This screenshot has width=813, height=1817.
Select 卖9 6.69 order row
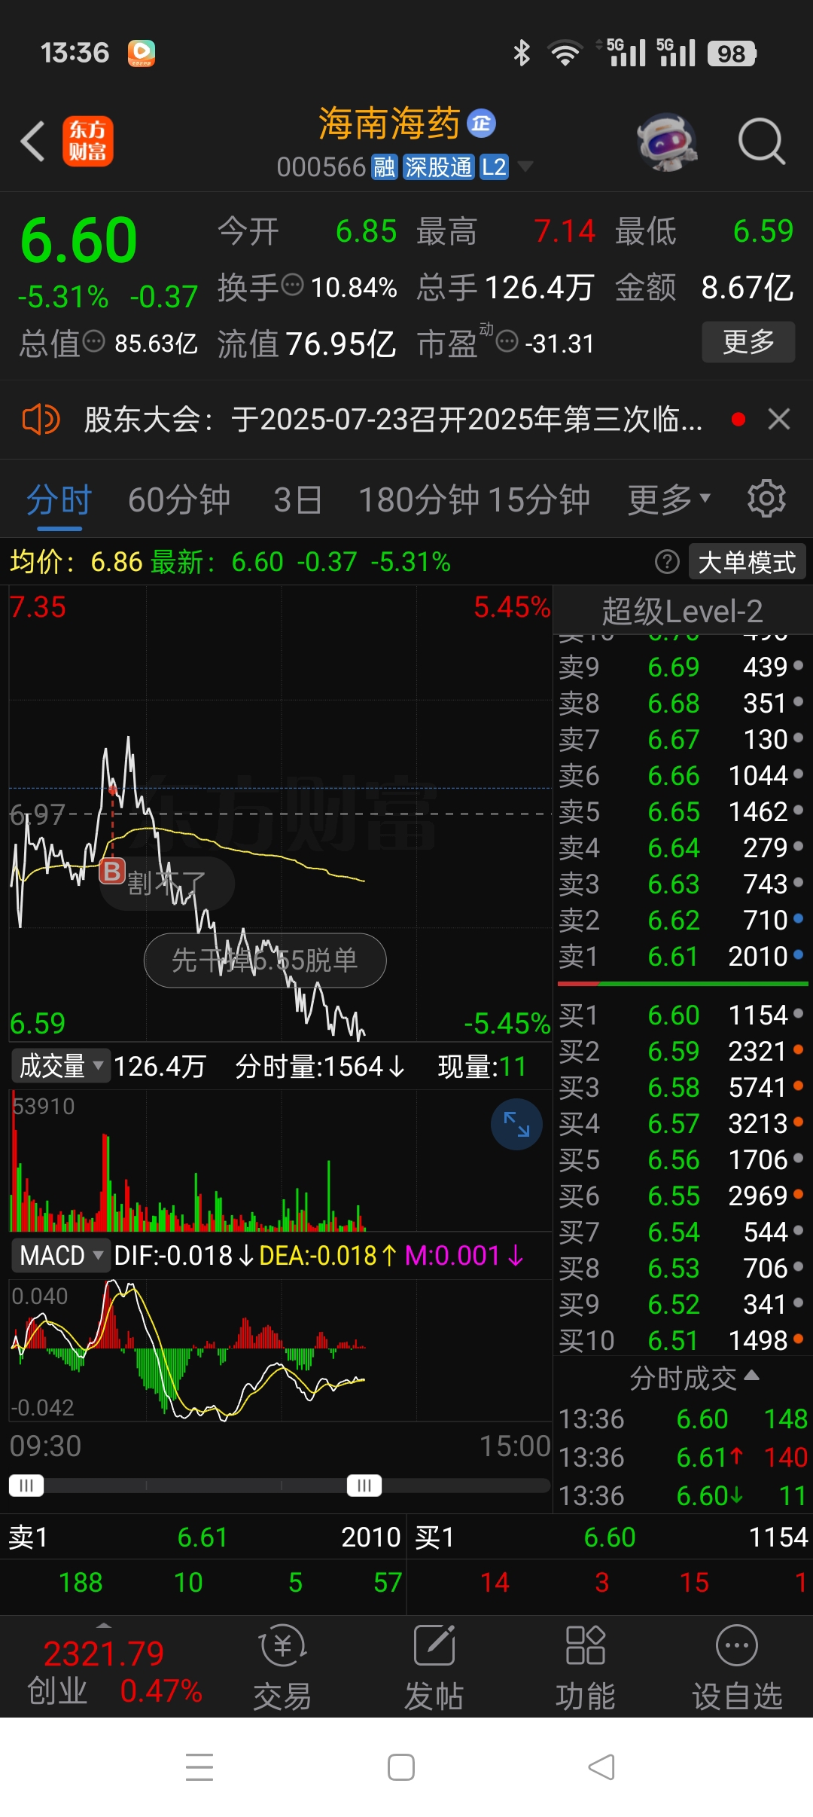[682, 667]
